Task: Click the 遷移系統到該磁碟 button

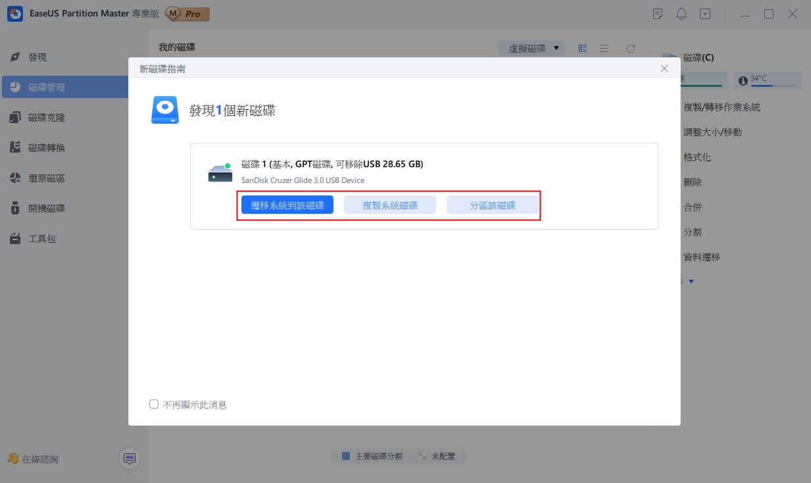Action: click(287, 205)
